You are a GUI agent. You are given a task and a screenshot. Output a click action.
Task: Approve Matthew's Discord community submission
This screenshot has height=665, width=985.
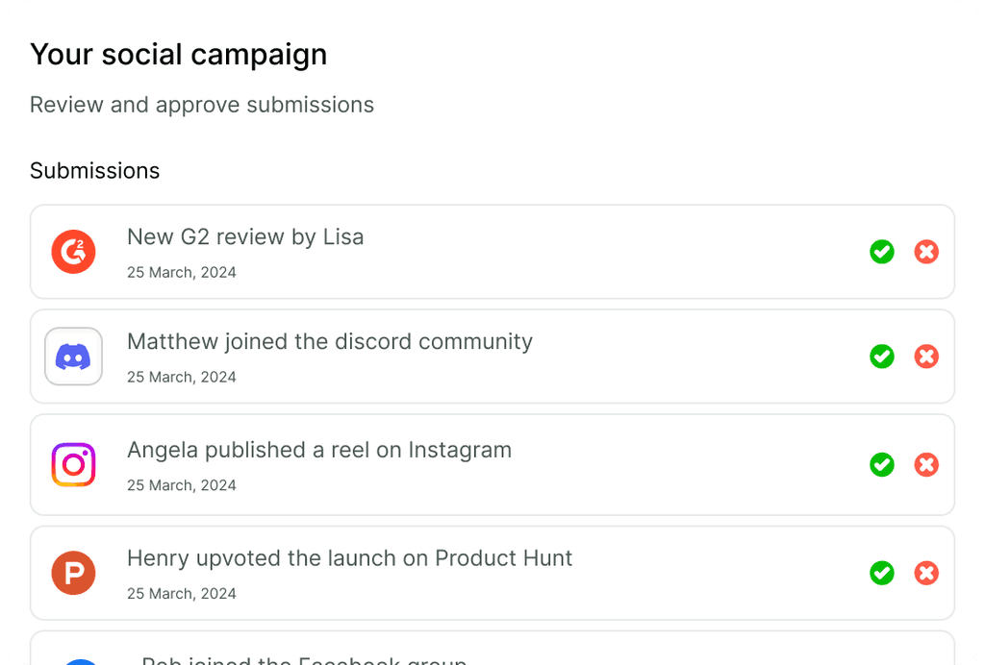[x=882, y=357]
